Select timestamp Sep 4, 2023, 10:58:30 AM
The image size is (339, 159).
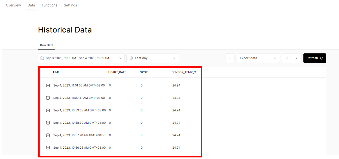(79, 123)
